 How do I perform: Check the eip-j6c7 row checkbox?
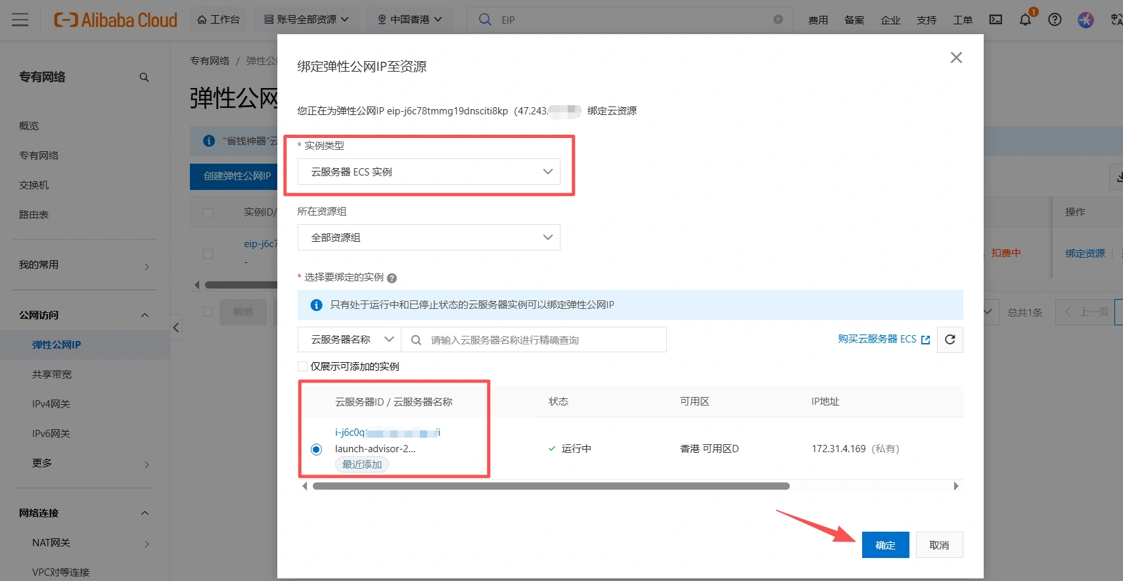[x=208, y=254]
